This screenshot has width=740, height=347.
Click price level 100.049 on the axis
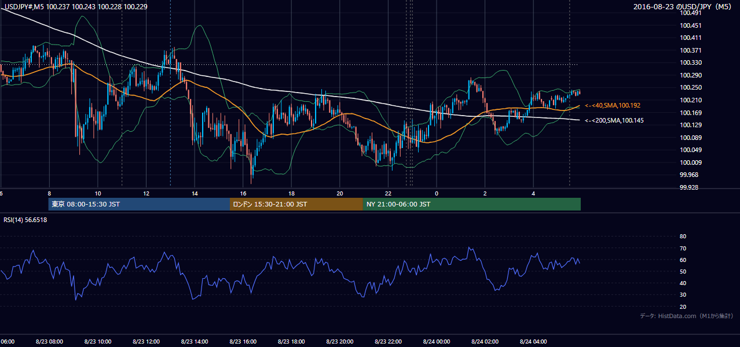pyautogui.click(x=691, y=150)
